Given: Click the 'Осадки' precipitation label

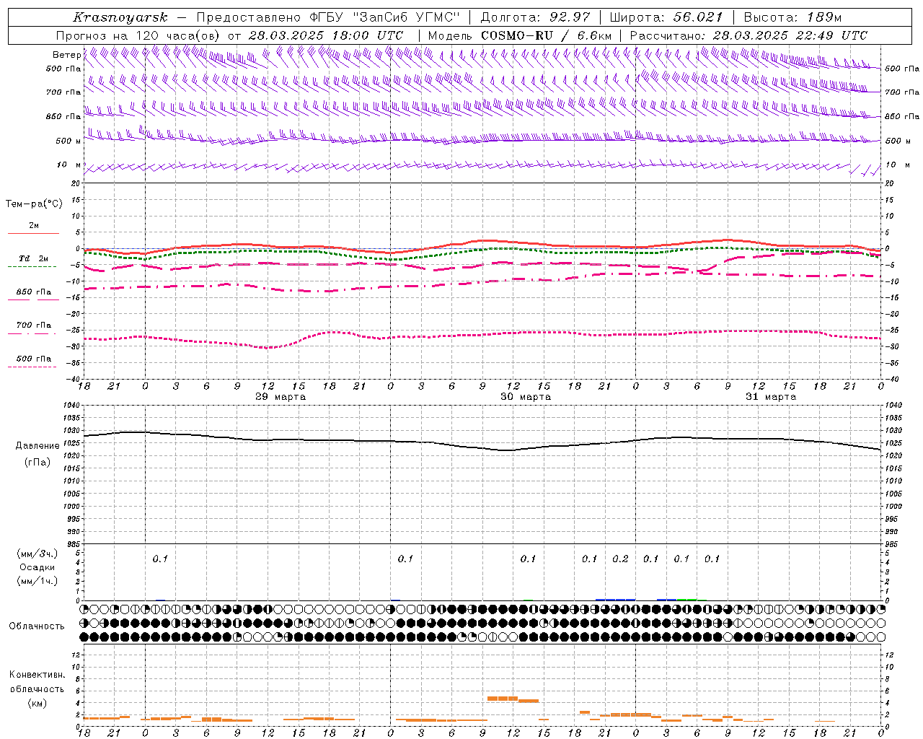Looking at the screenshot, I should coord(37,567).
